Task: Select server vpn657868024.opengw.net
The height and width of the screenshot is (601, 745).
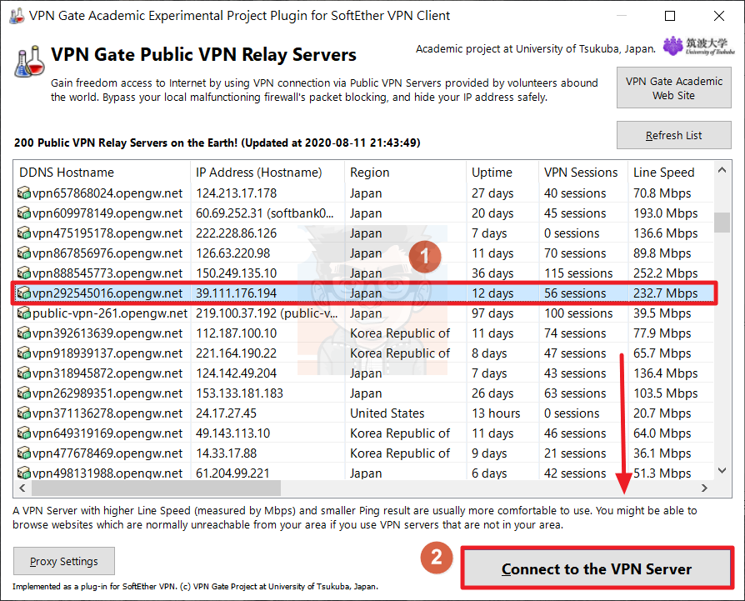Action: click(363, 193)
